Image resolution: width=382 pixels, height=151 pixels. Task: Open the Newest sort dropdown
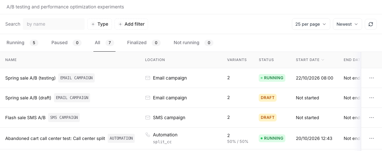click(x=347, y=24)
